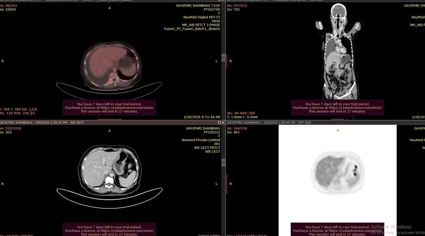Click the "R" orientation marker in coronal CT panel
Viewport: 425px width, 236px height.
tap(231, 61)
